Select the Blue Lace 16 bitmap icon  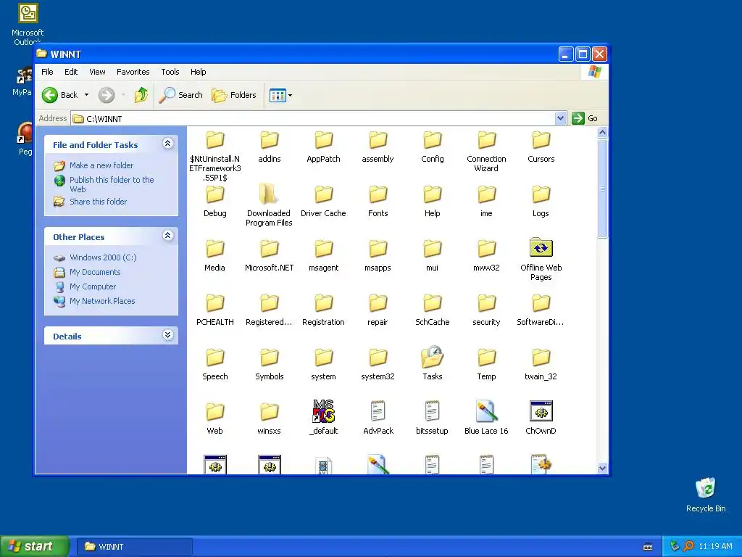point(486,411)
